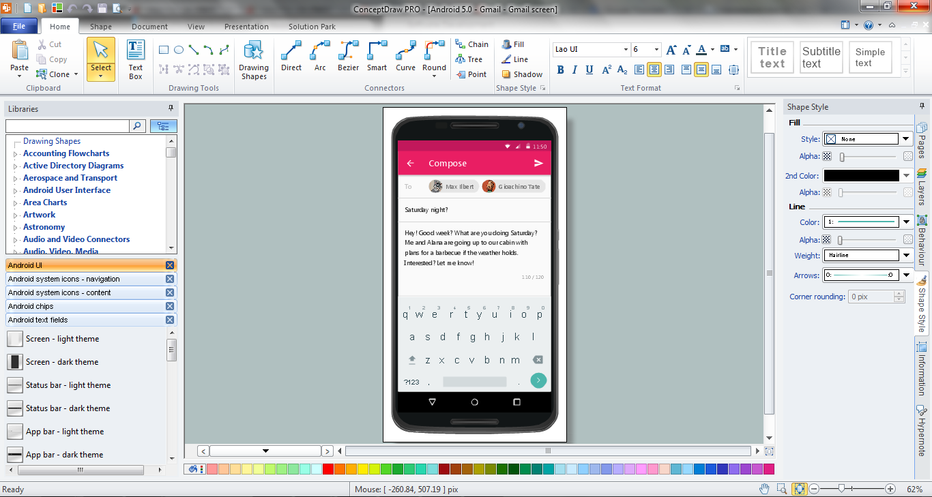Toggle bold text formatting
This screenshot has width=932, height=497.
pyautogui.click(x=561, y=70)
